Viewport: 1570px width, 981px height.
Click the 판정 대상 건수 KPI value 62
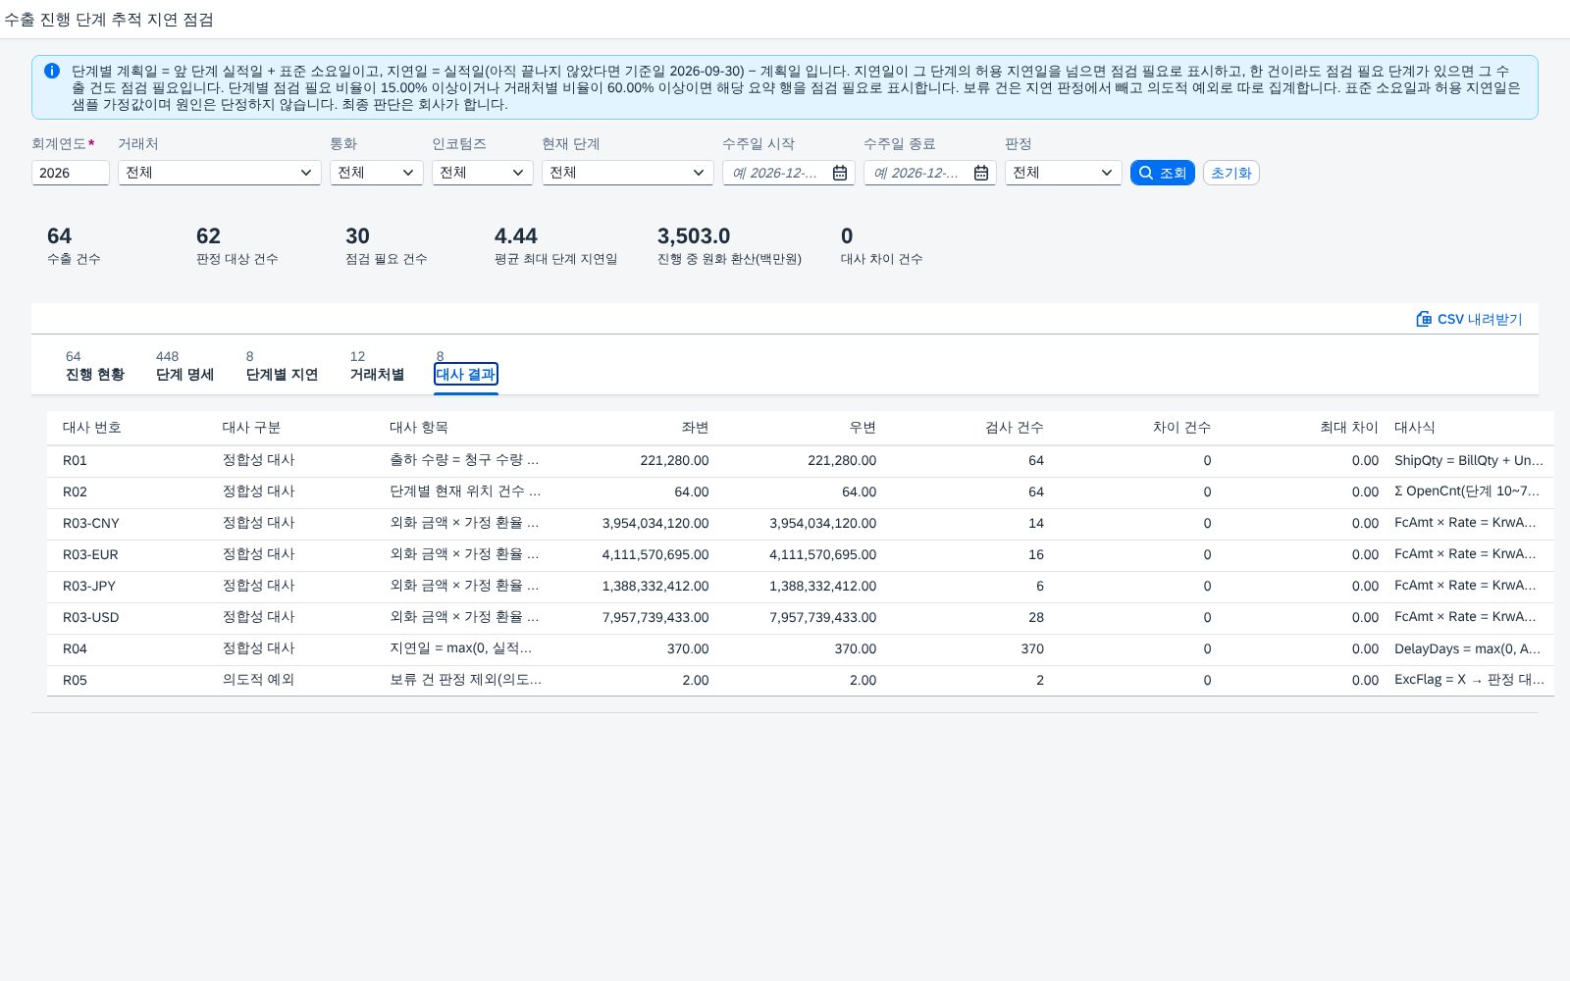[208, 236]
